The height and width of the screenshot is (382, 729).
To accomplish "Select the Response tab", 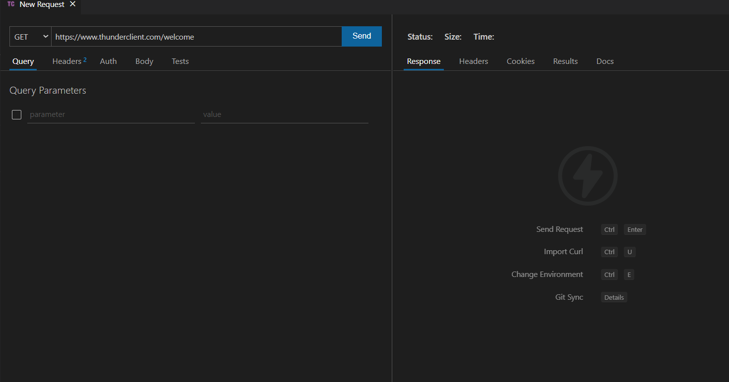I will coord(424,61).
